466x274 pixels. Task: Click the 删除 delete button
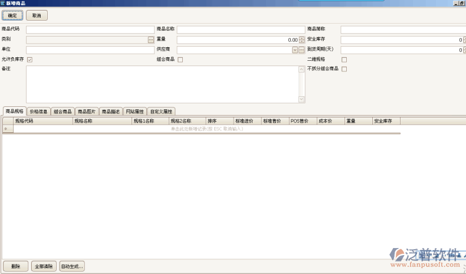click(16, 266)
